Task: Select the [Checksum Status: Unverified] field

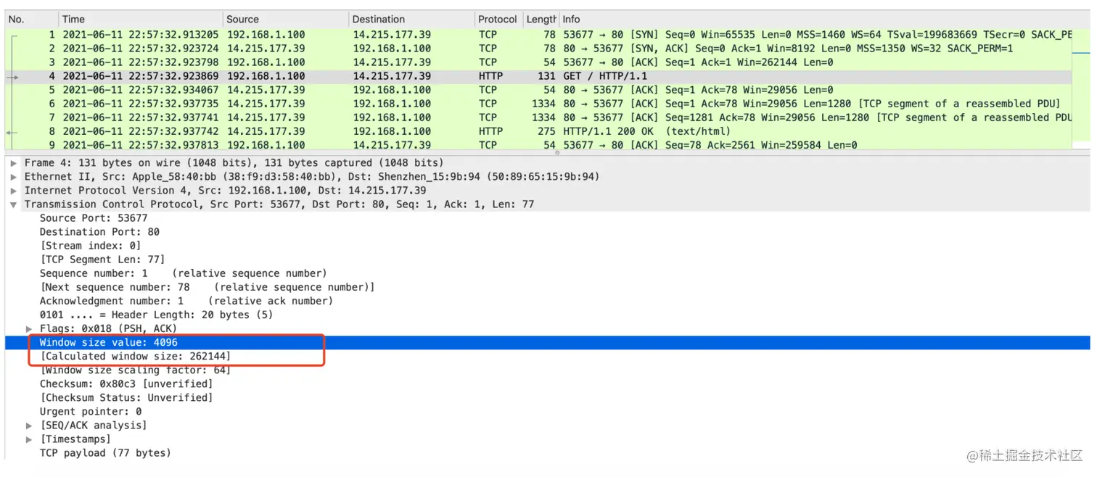Action: [x=126, y=397]
